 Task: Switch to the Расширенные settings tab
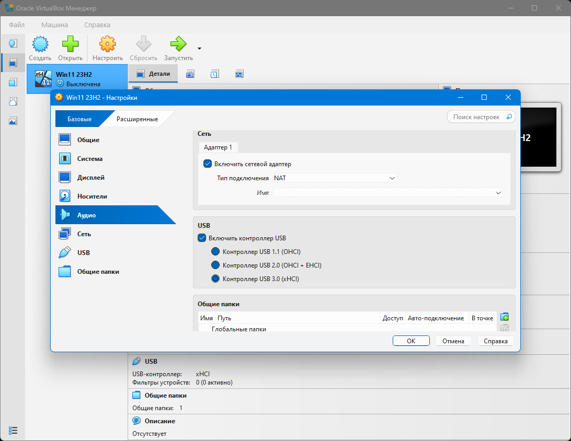[x=137, y=119]
